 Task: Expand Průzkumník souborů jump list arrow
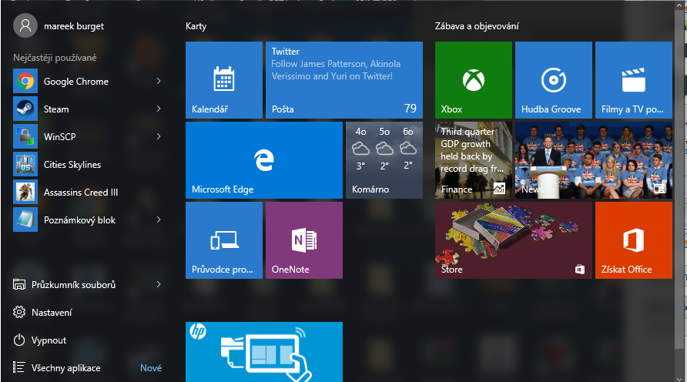(159, 285)
